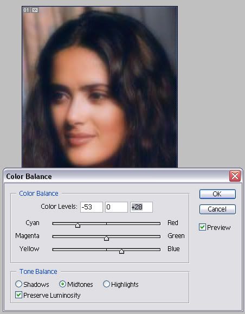Select the Midtones radio button
Viewport: 245px width, 314px height.
(63, 284)
